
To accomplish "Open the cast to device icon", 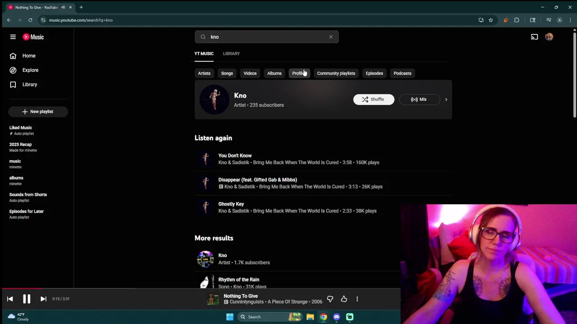I will 534,37.
